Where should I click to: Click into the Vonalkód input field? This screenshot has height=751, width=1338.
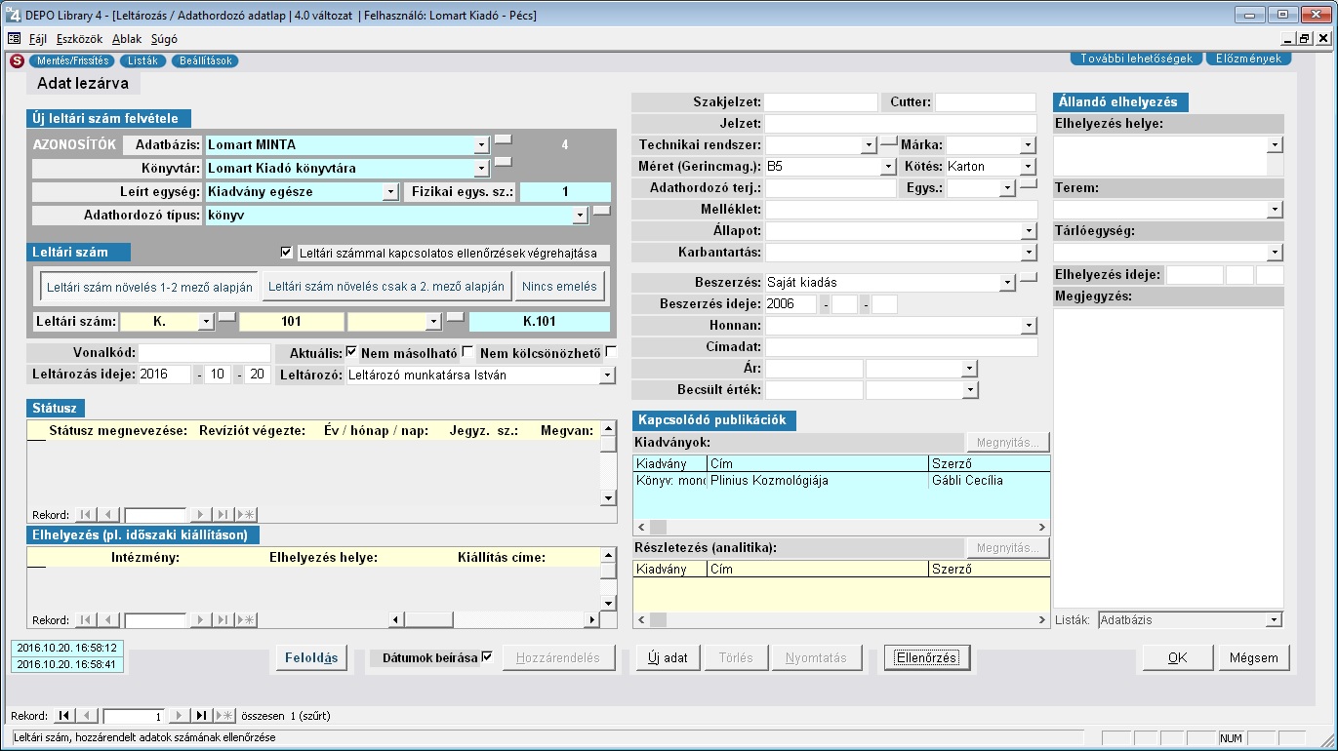point(204,352)
